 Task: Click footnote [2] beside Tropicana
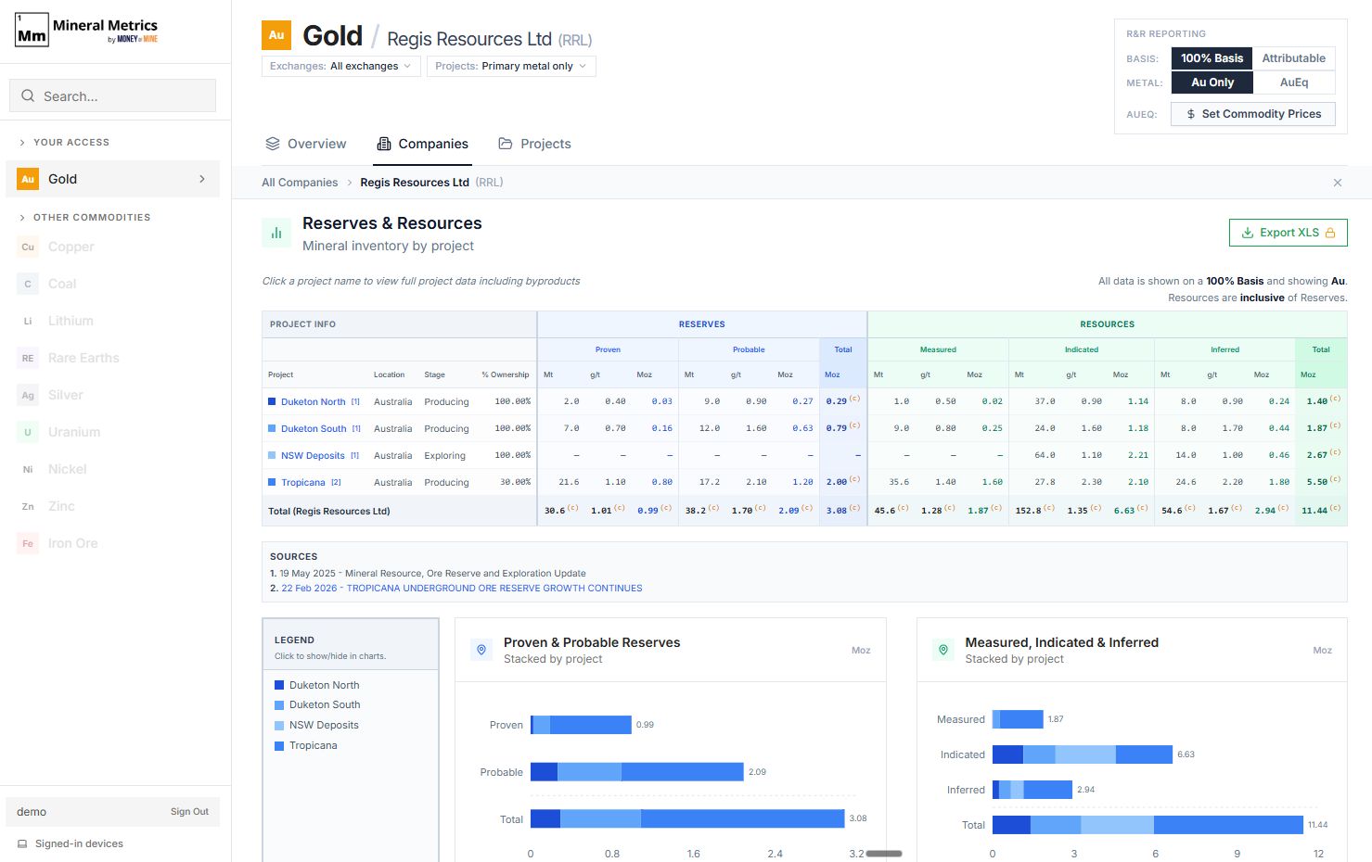(x=336, y=483)
